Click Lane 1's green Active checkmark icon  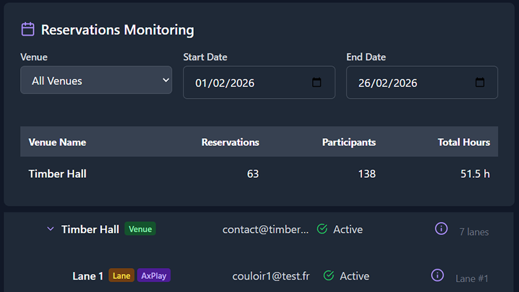(328, 276)
